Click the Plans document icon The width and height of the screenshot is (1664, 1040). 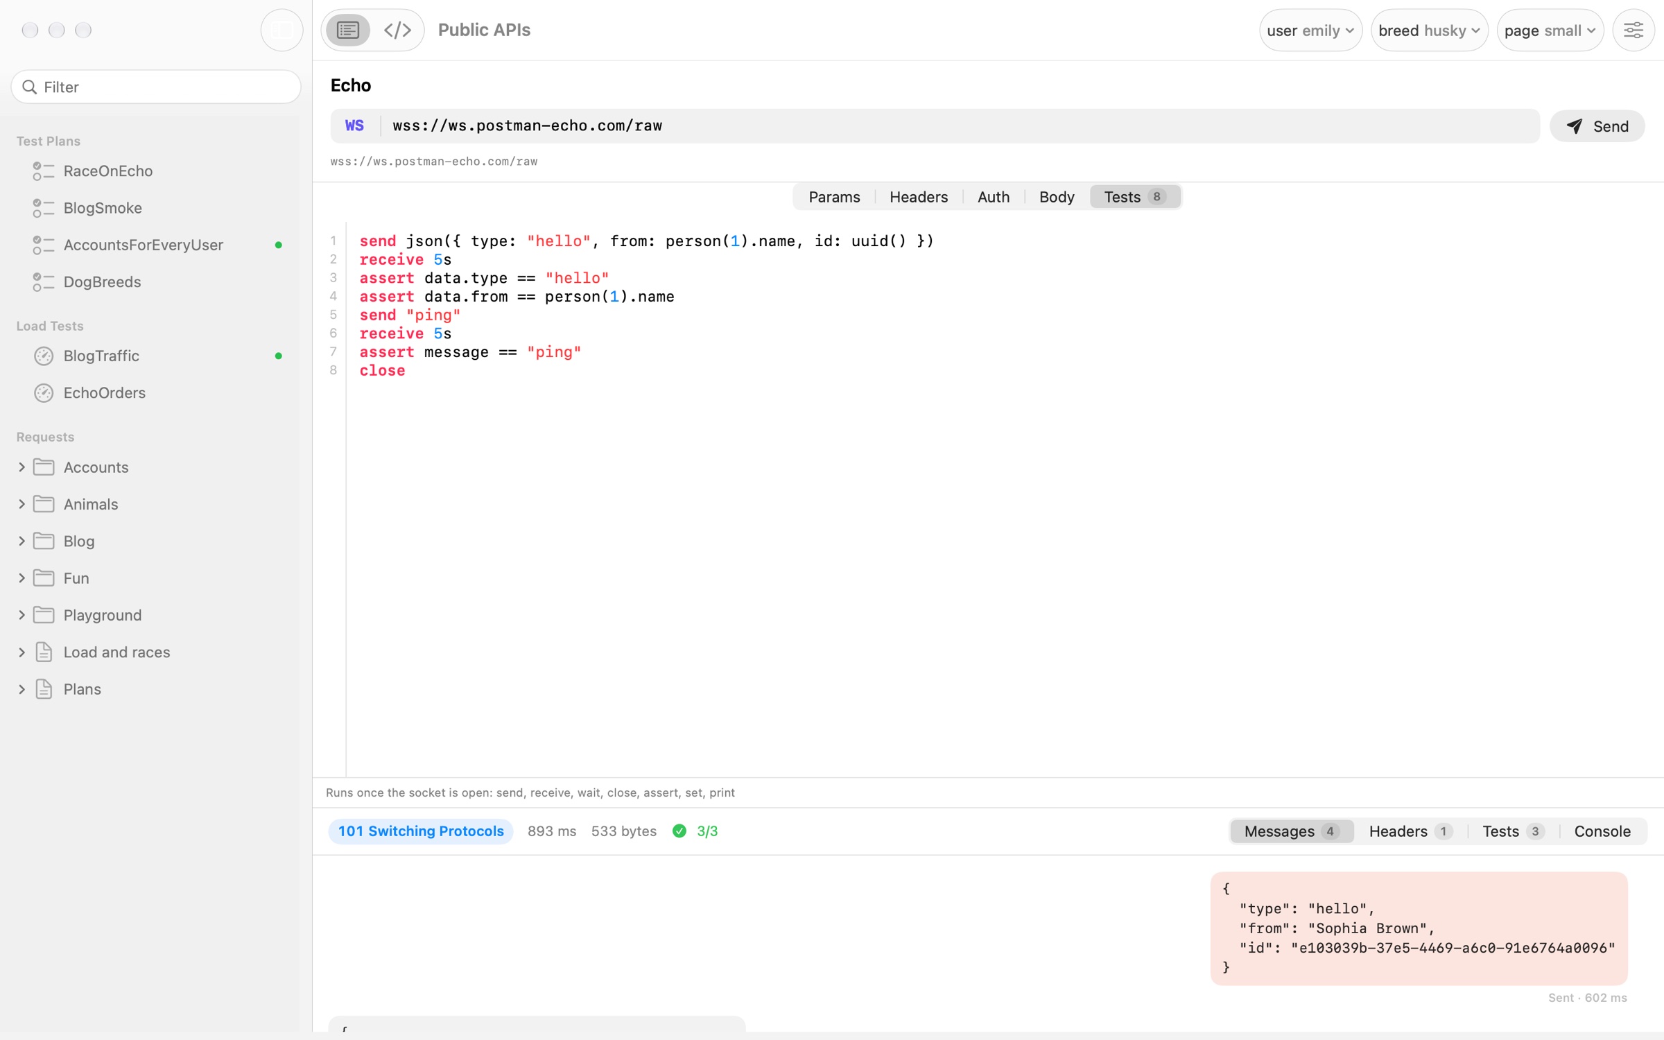[44, 689]
